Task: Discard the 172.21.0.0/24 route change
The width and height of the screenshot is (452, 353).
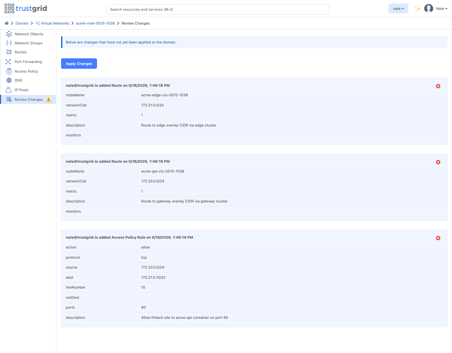Action: 438,86
